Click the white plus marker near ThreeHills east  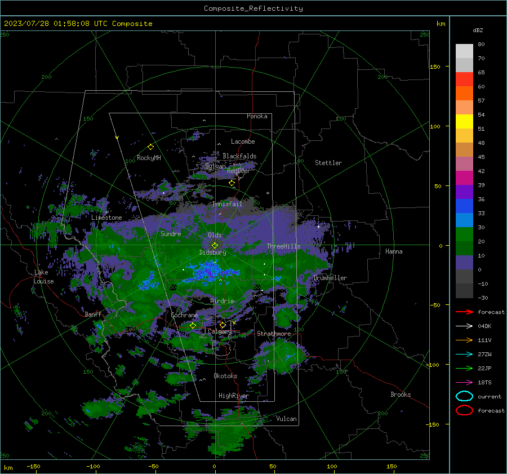(318, 227)
